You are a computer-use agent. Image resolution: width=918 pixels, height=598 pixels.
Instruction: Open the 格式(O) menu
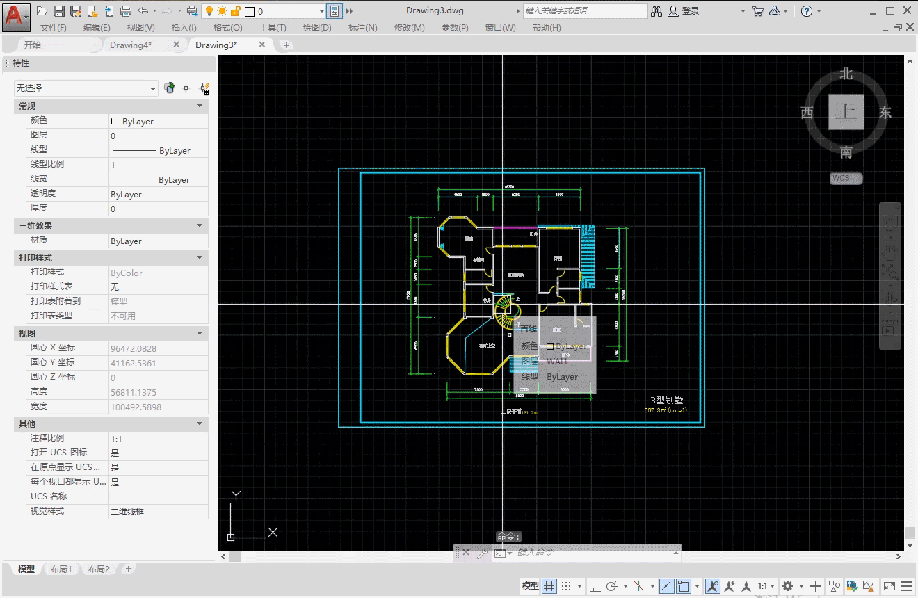click(x=227, y=28)
